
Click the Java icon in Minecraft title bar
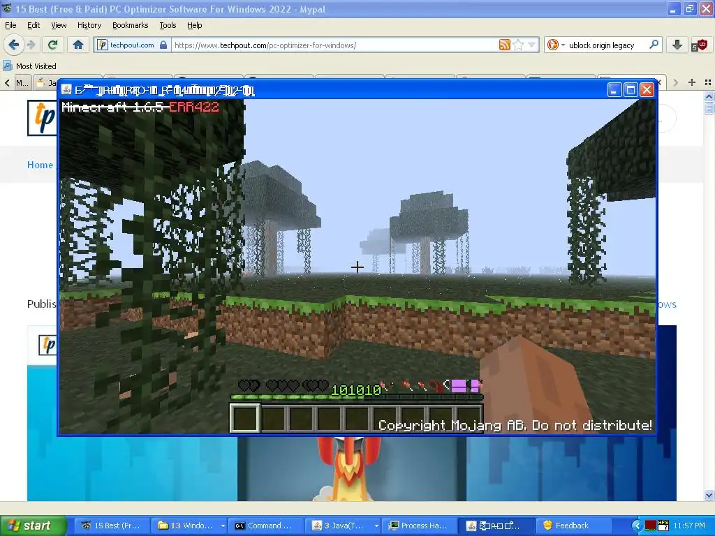[67, 89]
